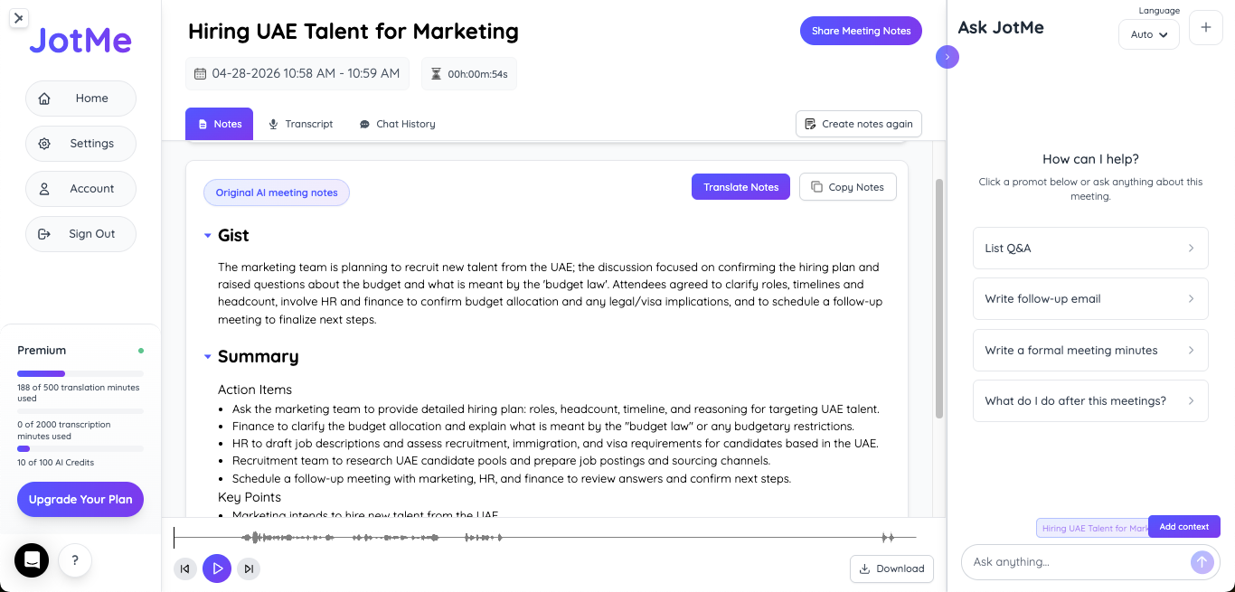Focus the Ask anything input field
This screenshot has width=1235, height=592.
point(1078,562)
